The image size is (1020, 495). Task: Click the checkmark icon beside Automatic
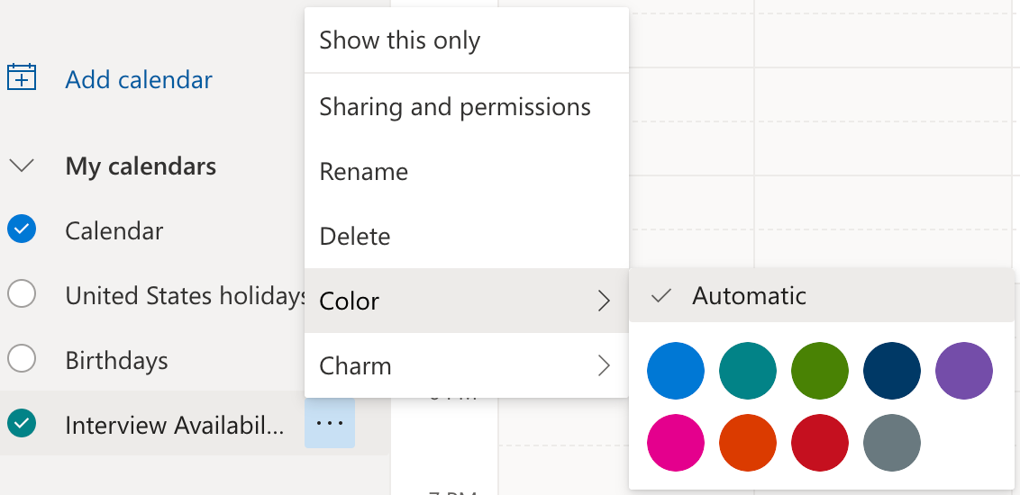660,296
